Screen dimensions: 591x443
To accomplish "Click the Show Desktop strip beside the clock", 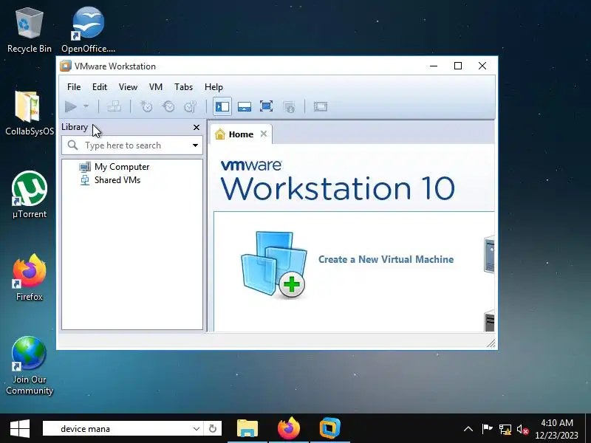I will (588, 429).
